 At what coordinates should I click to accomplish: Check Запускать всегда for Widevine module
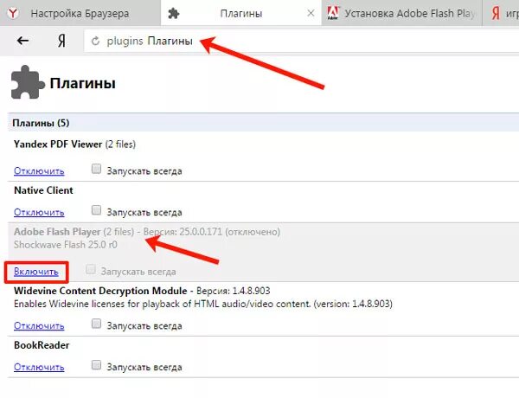(96, 324)
